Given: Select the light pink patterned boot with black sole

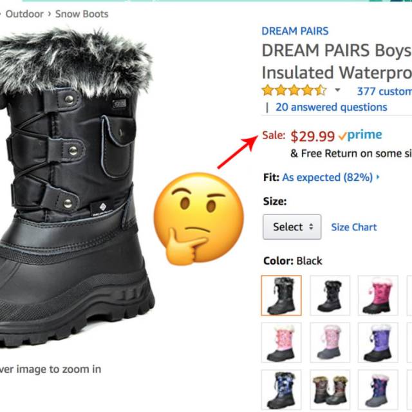Looking at the screenshot, I should pyautogui.click(x=281, y=342).
